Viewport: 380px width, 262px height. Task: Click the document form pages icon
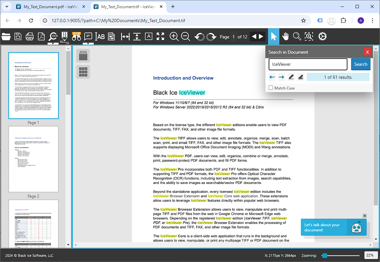[111, 36]
